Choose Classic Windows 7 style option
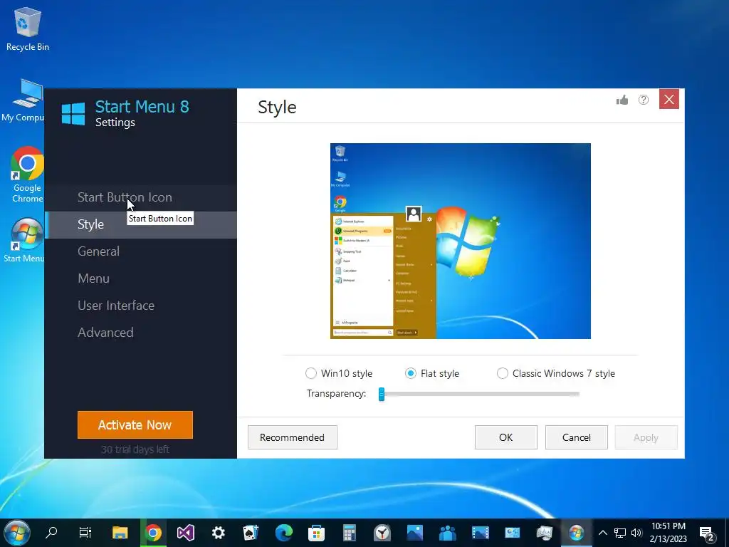Screen dimensions: 729x547 click(x=502, y=373)
